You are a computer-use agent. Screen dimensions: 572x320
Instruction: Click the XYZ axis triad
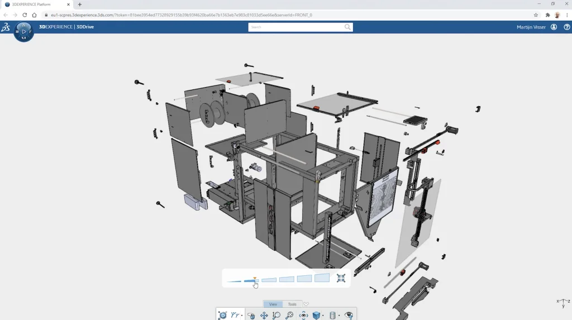pos(563,303)
